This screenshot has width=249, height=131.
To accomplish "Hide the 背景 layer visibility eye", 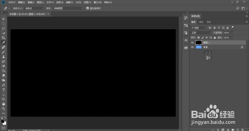I will tap(192, 47).
